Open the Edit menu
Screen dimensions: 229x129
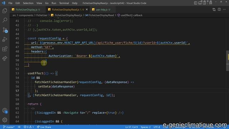click(18, 3)
